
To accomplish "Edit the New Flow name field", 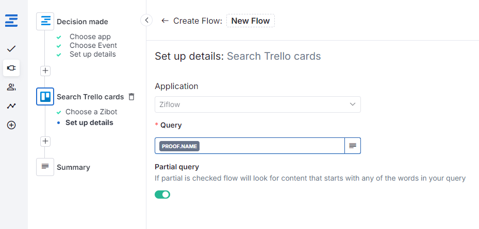I will pos(251,21).
